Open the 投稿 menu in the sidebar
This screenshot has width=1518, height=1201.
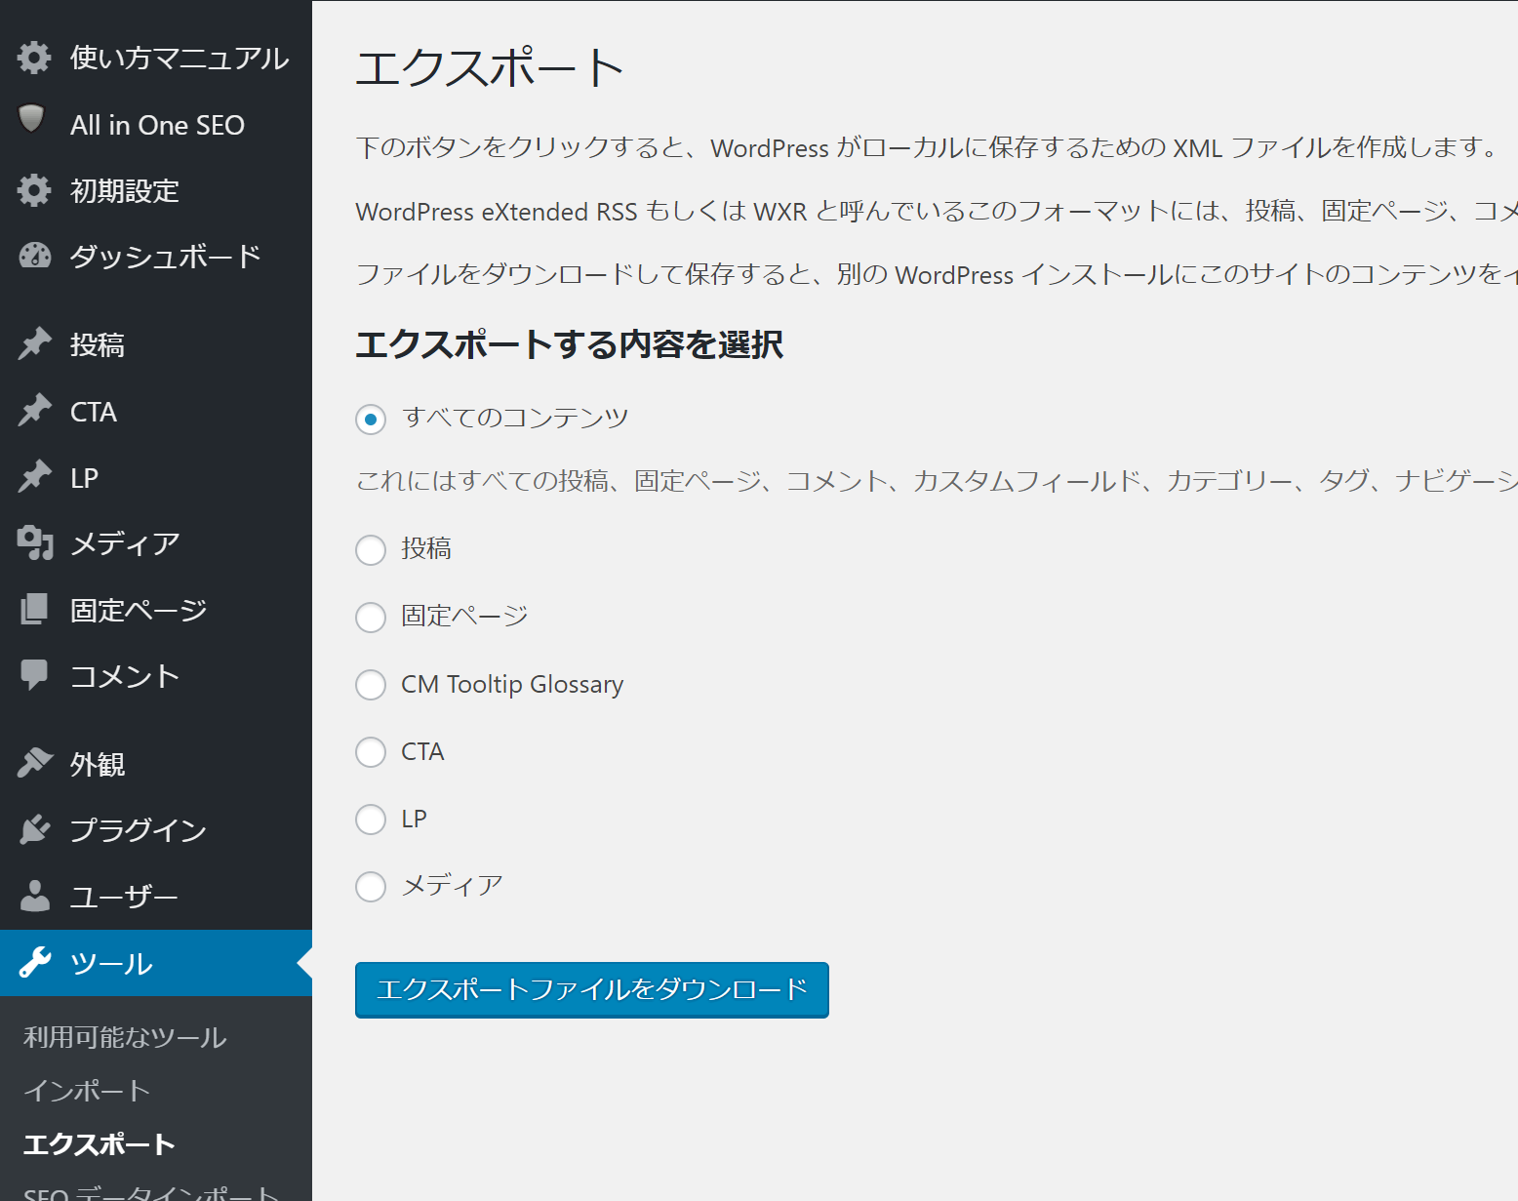(98, 344)
